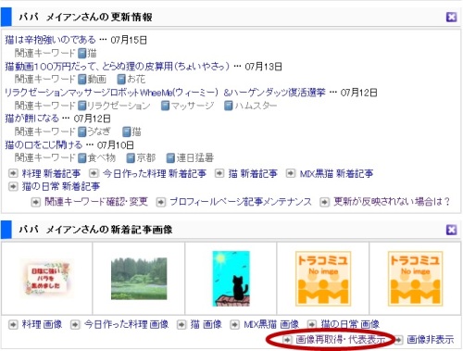This screenshot has width=463, height=351.
Task: Select the お花 keyword
Action: (x=136, y=80)
